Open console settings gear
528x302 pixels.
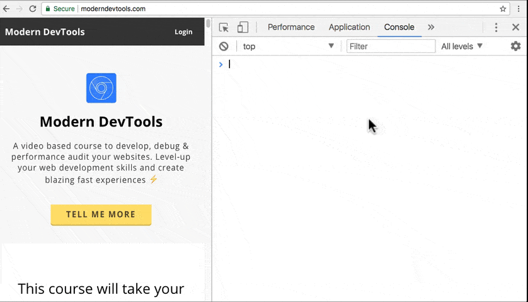coord(515,46)
